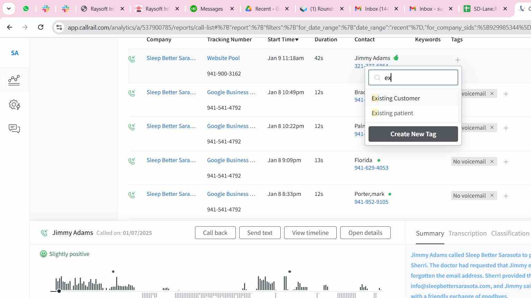View site information icon in address bar
531x298 pixels.
pos(59,27)
